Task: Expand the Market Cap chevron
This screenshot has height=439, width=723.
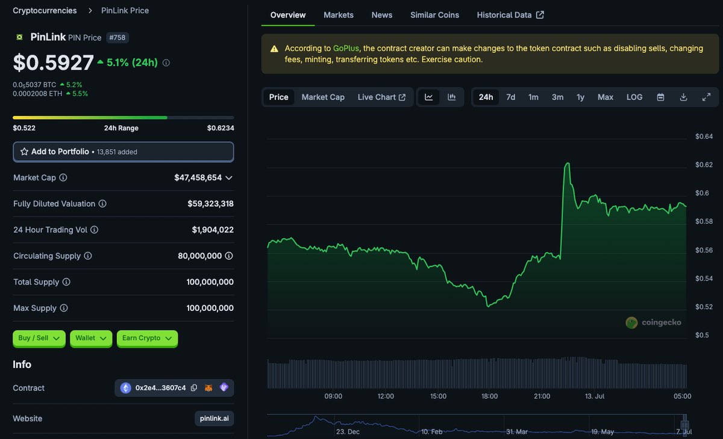Action: pos(229,177)
